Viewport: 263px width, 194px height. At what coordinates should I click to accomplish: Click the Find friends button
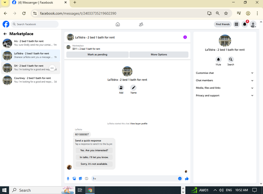pos(222,24)
